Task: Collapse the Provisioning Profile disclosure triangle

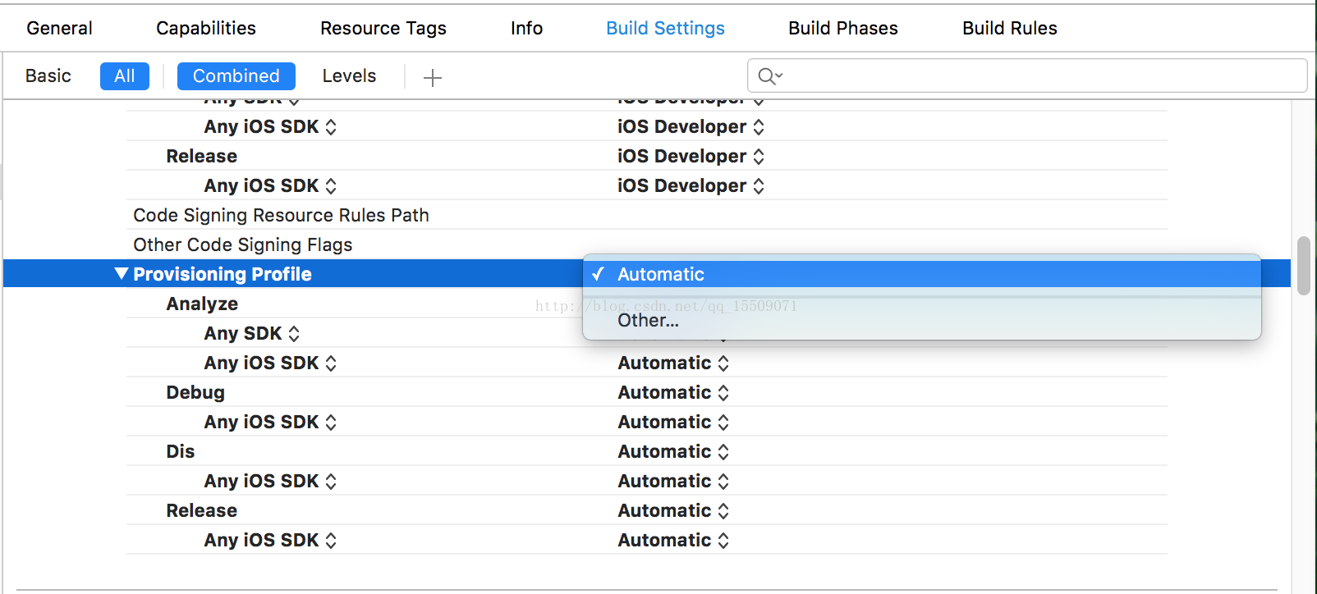Action: click(122, 274)
